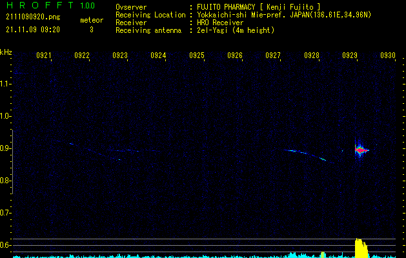Click the 1.1 kHz axis label

[x=5, y=84]
